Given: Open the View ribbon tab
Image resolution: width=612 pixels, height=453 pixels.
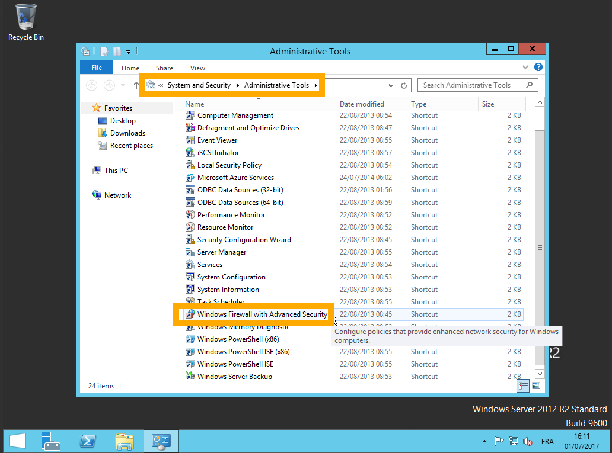Looking at the screenshot, I should pyautogui.click(x=197, y=68).
